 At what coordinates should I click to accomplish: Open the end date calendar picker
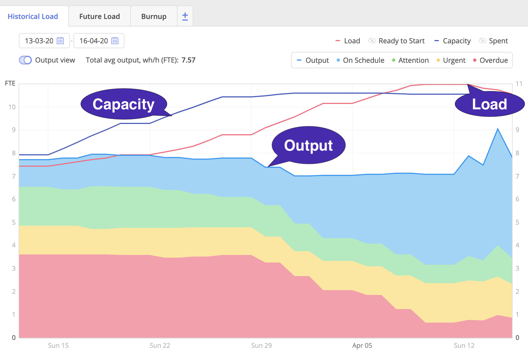(115, 41)
